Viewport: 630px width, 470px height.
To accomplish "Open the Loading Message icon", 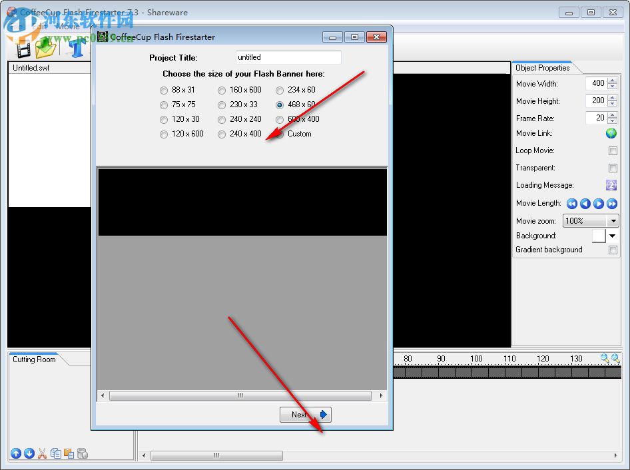I will pos(611,185).
